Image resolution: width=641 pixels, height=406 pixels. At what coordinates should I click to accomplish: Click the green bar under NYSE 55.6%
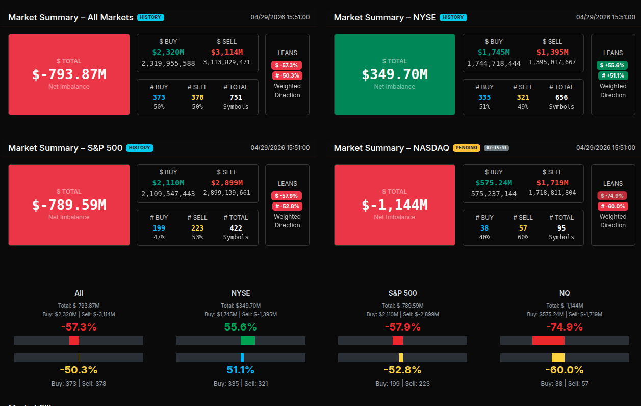point(247,340)
